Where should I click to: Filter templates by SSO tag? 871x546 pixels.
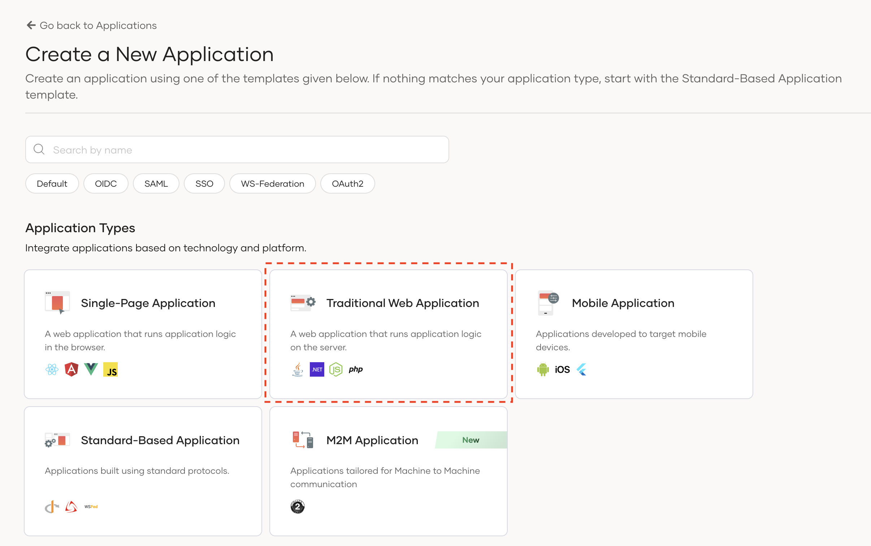(204, 183)
